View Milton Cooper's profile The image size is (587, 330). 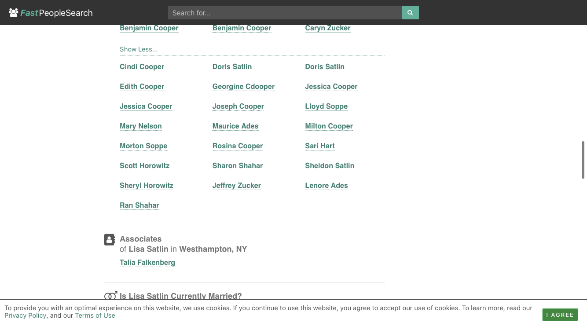[x=329, y=126]
